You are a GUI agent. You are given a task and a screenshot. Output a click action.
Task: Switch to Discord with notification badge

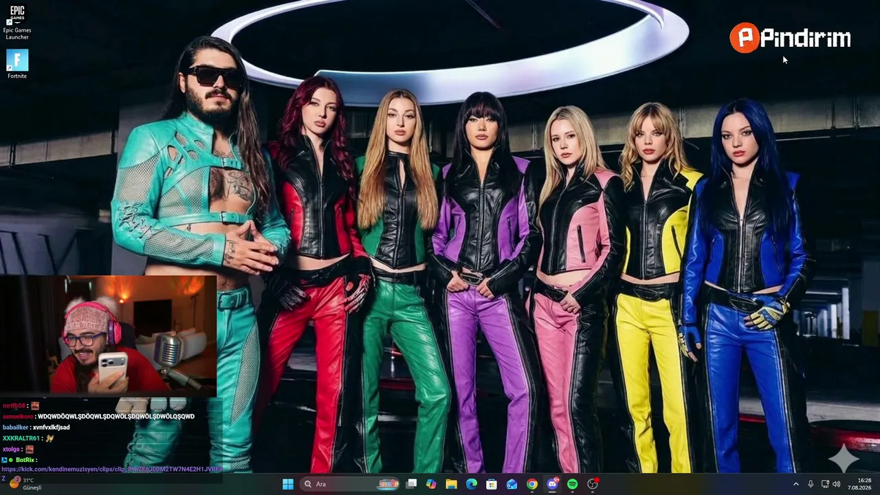pyautogui.click(x=552, y=484)
